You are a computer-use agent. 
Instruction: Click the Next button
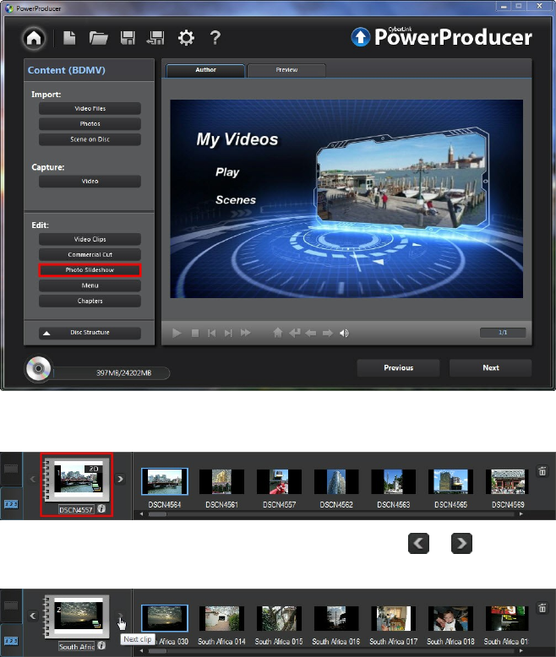[490, 367]
